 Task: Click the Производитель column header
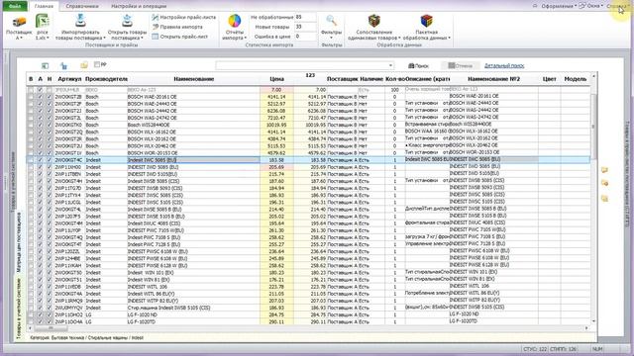coord(106,79)
